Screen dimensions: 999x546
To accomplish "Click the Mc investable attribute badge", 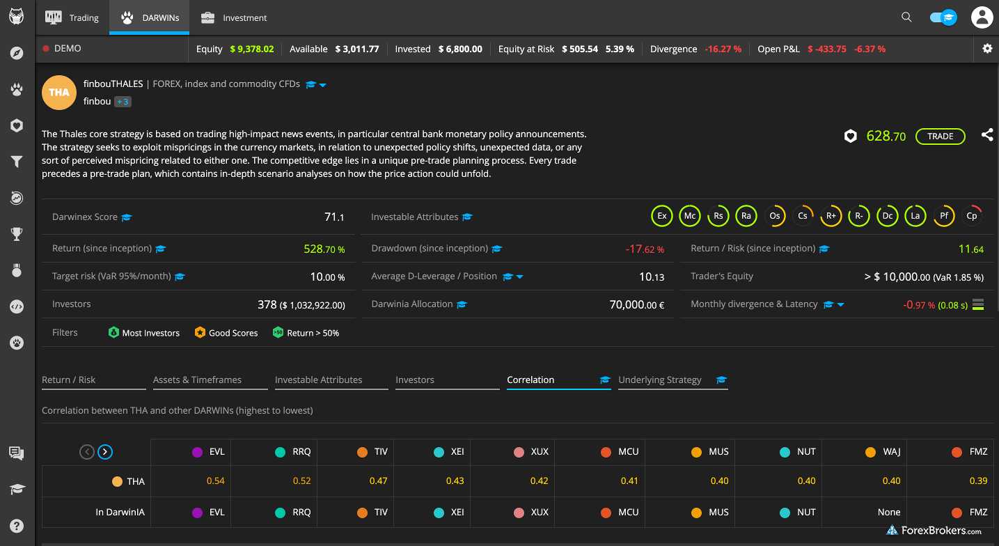I will [690, 216].
